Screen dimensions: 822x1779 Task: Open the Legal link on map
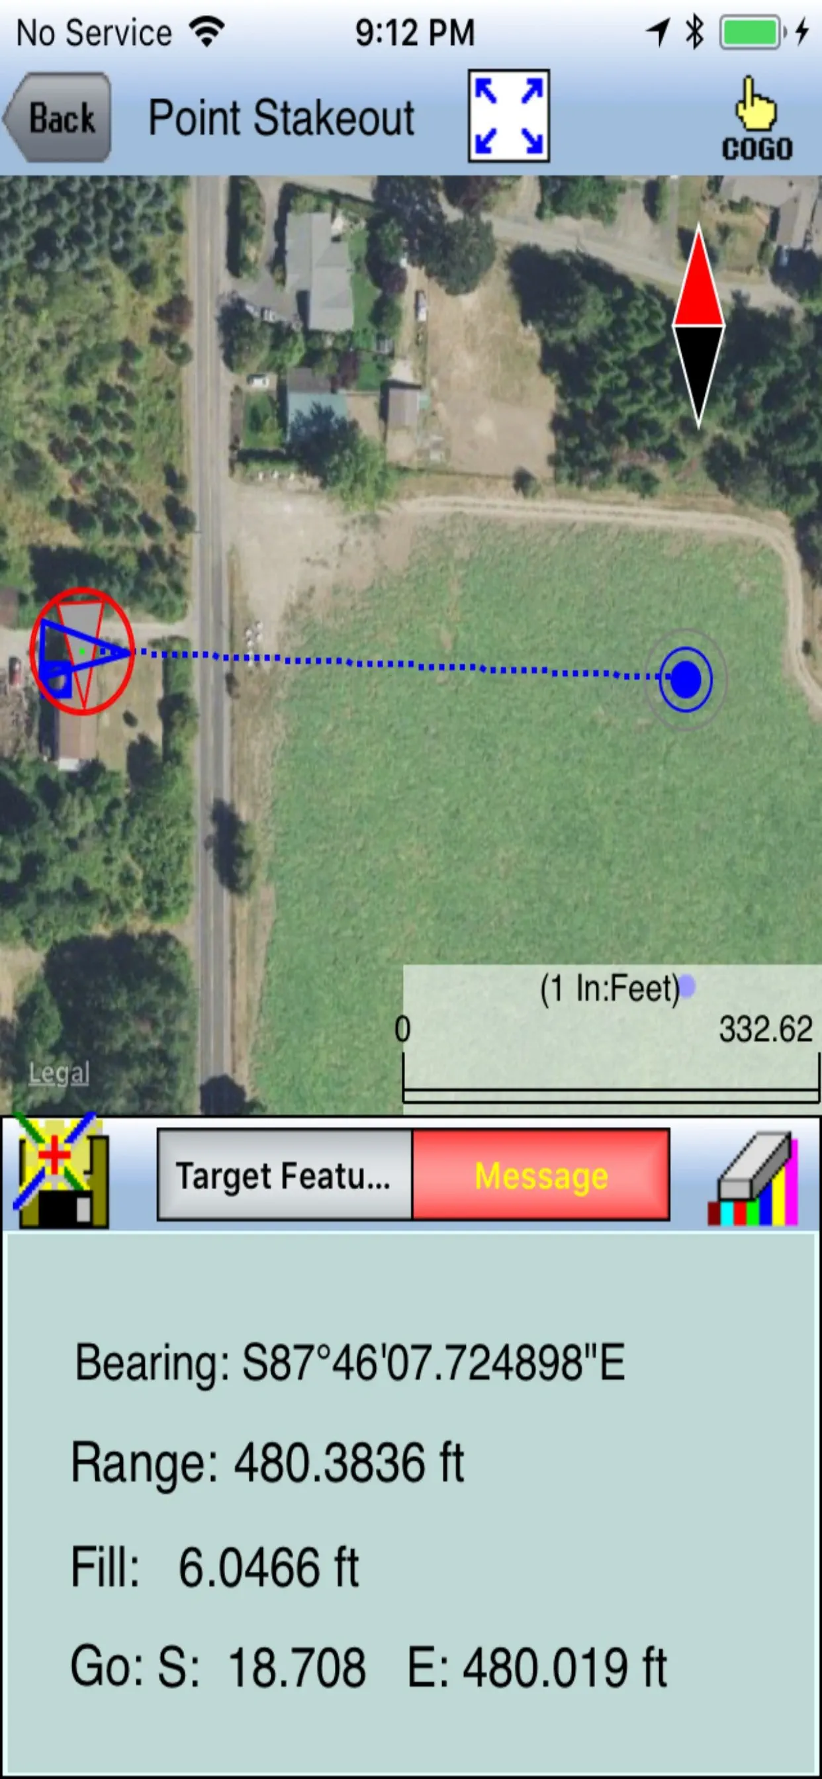[x=59, y=1073]
